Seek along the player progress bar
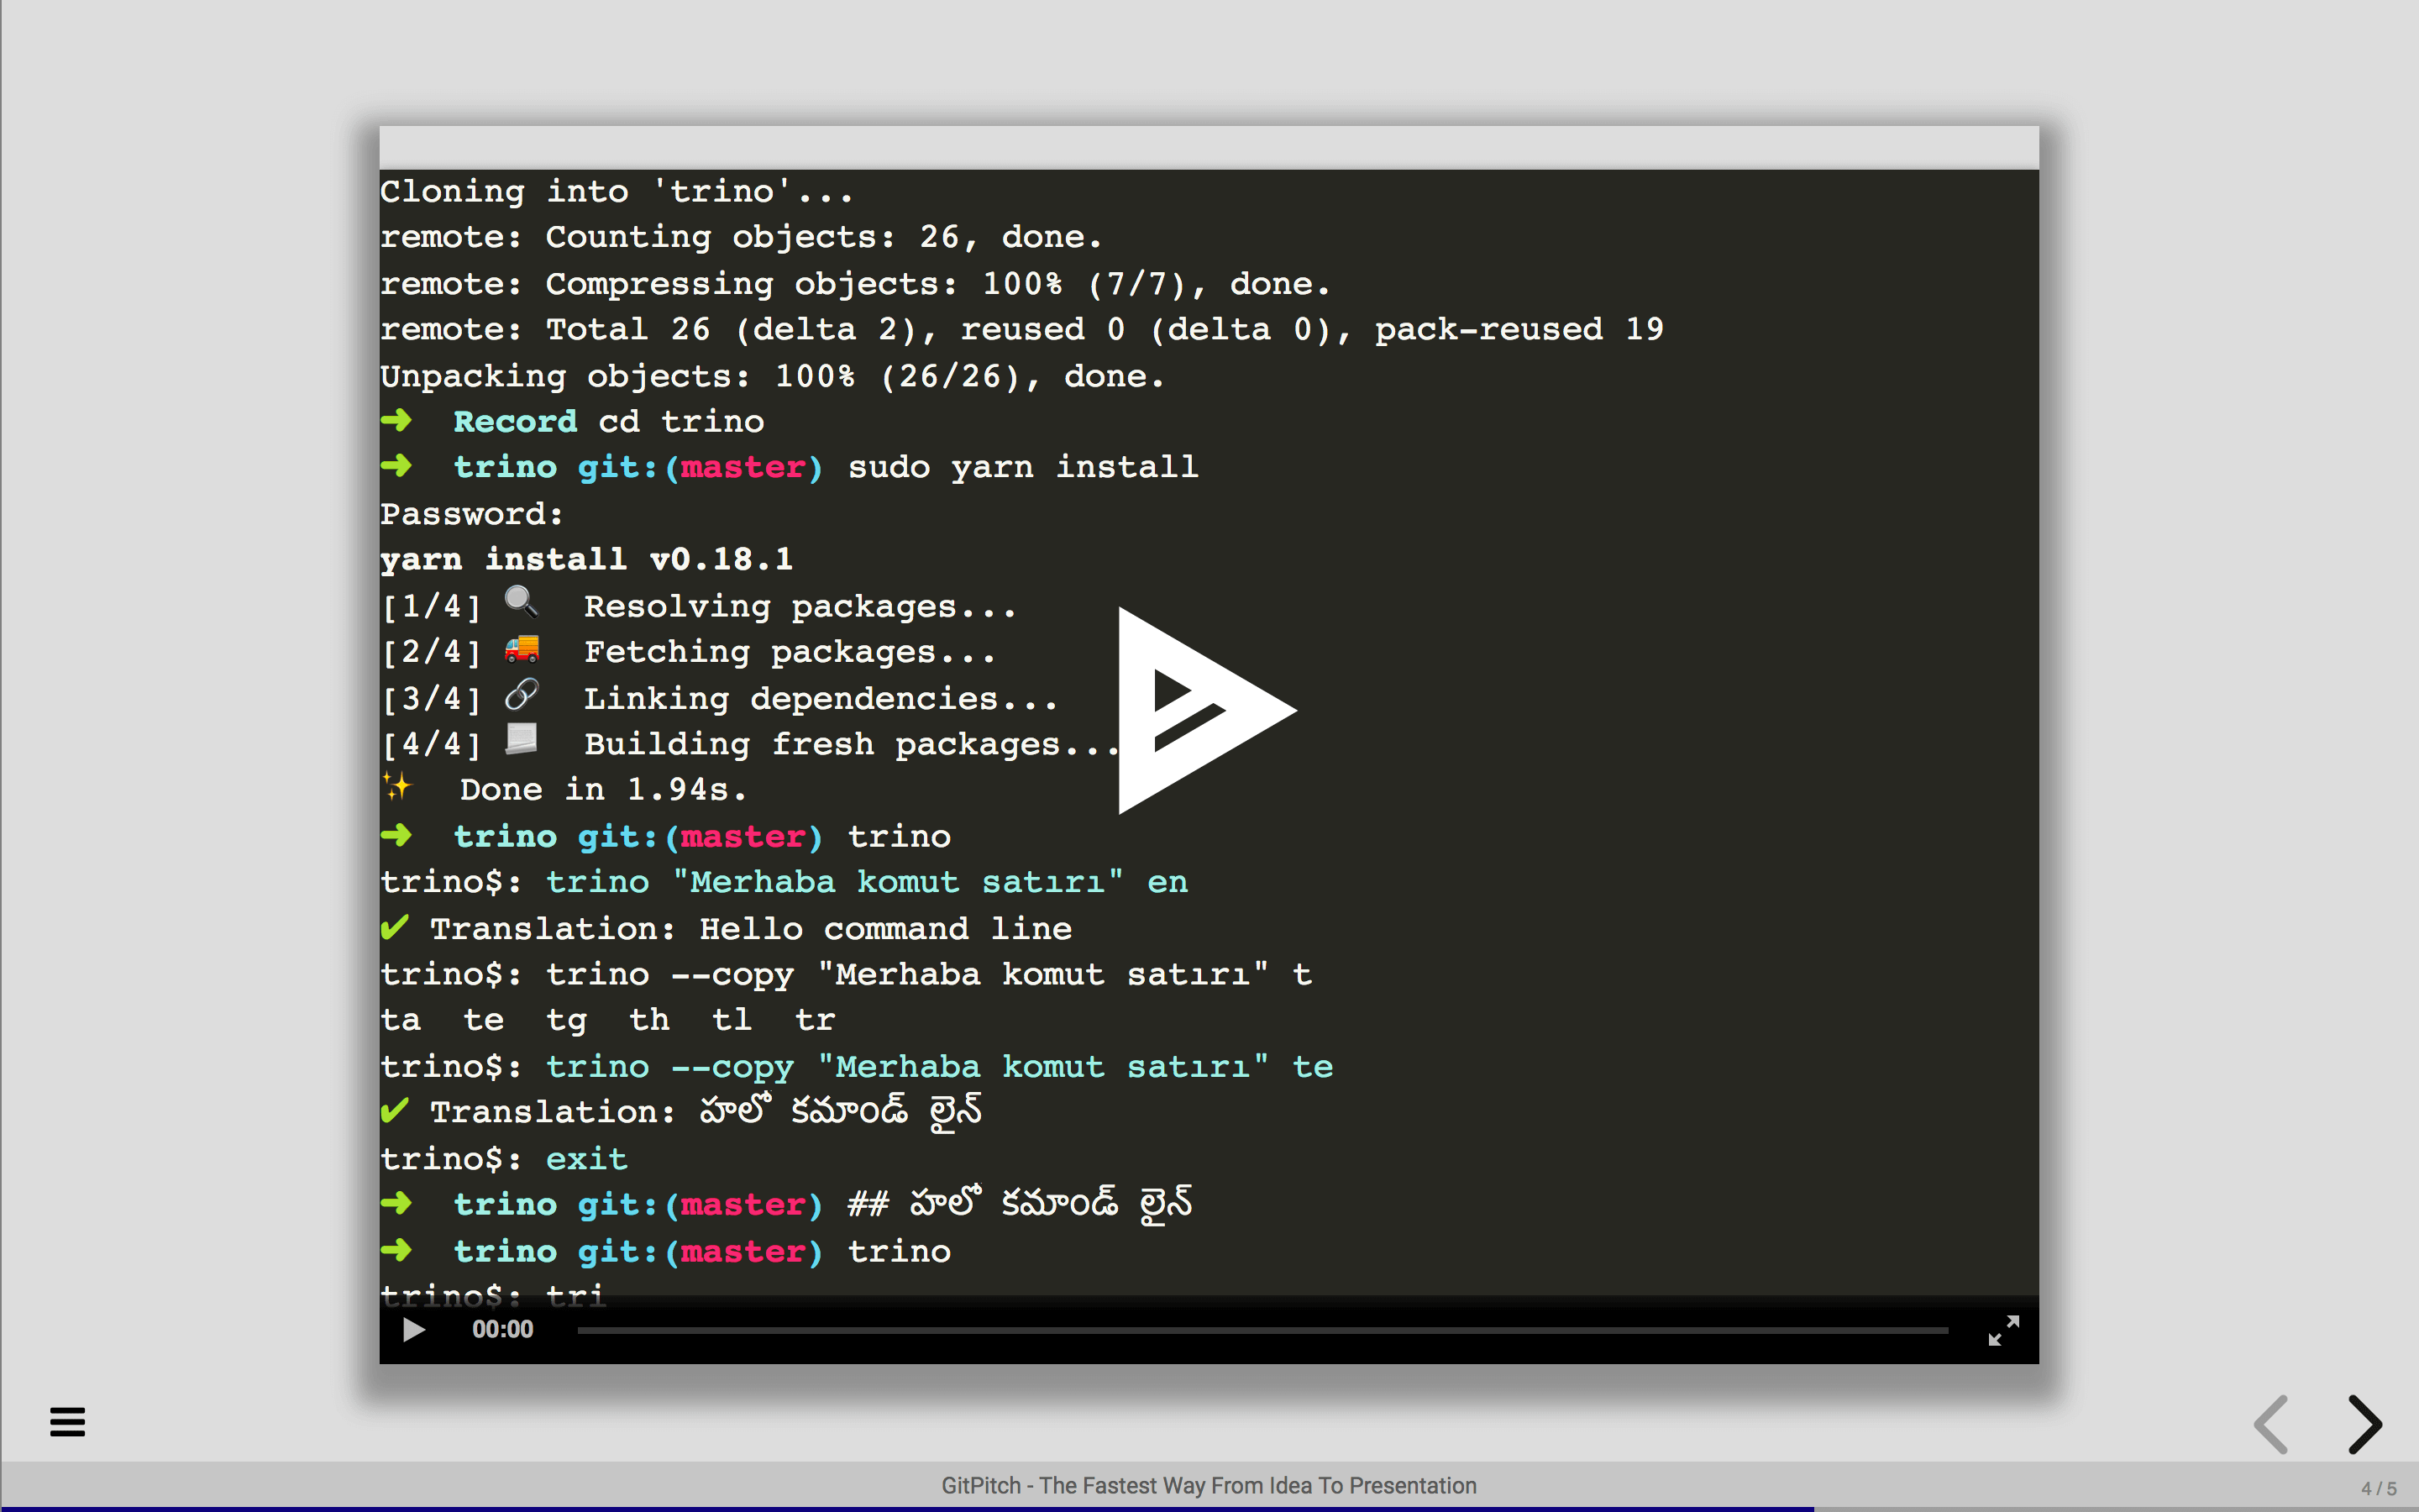Viewport: 2419px width, 1512px height. pos(1262,1330)
